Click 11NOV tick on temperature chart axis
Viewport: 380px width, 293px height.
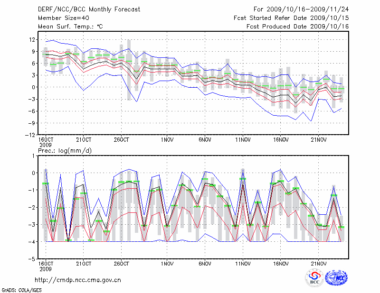(x=243, y=140)
